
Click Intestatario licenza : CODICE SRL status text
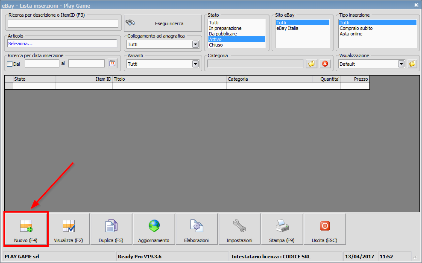point(271,257)
